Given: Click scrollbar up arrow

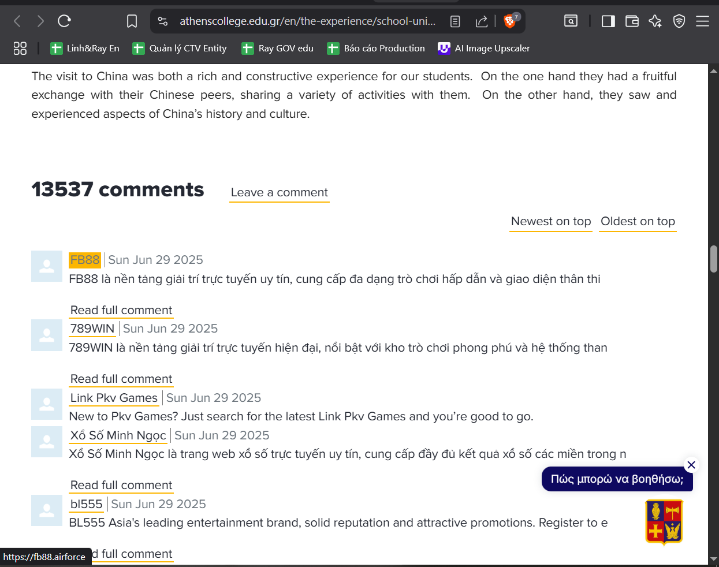Looking at the screenshot, I should [714, 70].
